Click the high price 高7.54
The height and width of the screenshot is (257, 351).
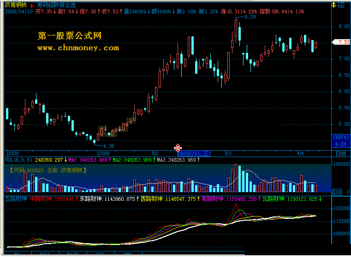coord(66,12)
